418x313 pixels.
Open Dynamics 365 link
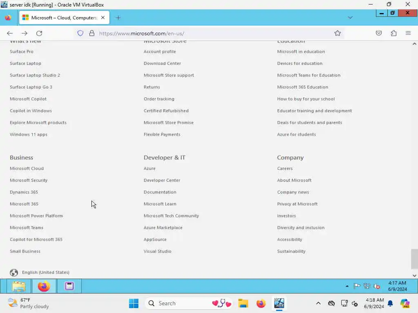24,192
